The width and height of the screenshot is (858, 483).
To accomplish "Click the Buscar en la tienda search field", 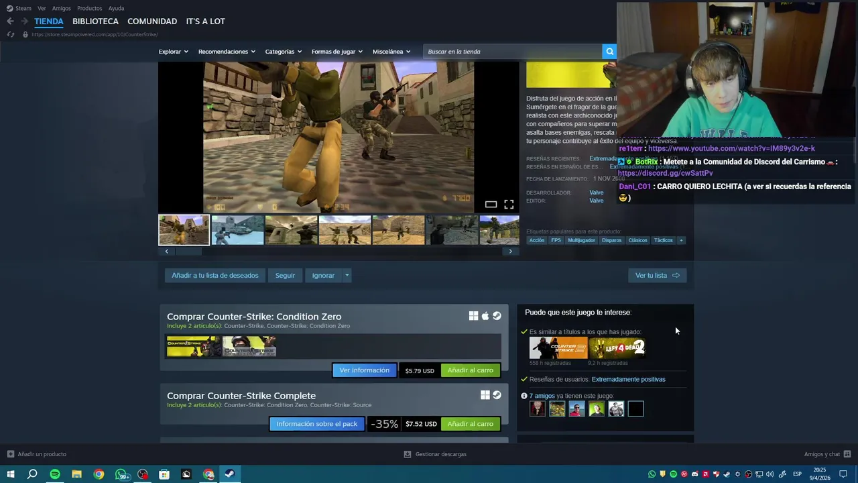I will [513, 52].
